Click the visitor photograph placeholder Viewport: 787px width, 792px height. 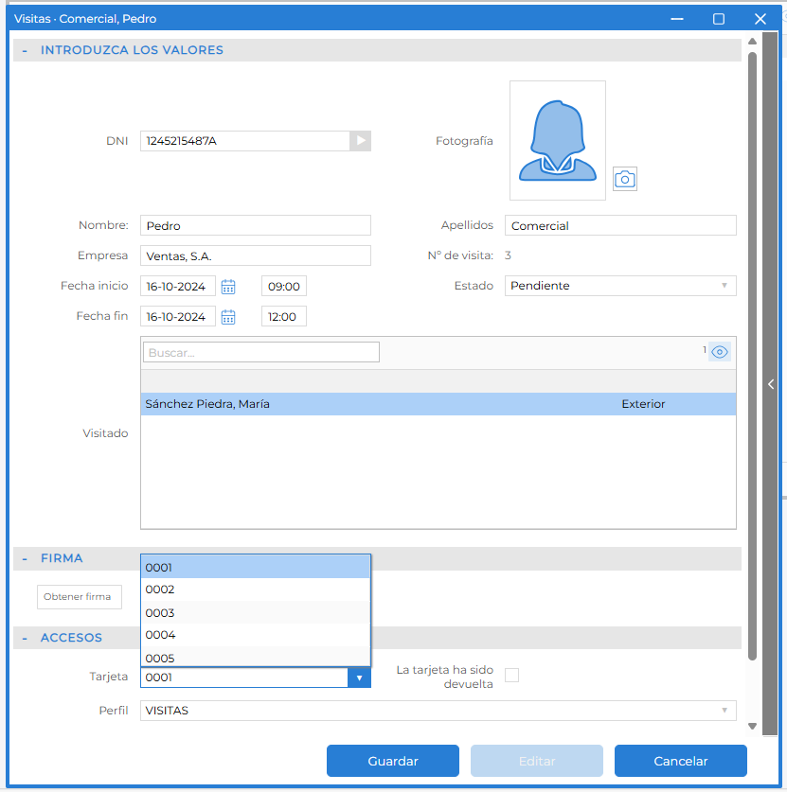tap(558, 140)
